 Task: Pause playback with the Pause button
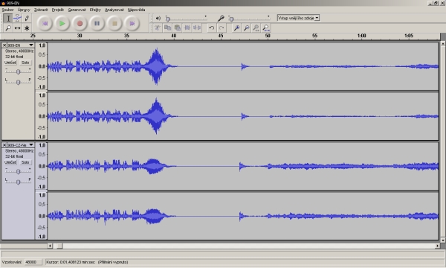[x=97, y=23]
